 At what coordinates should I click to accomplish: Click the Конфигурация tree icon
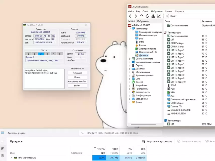pos(133,96)
